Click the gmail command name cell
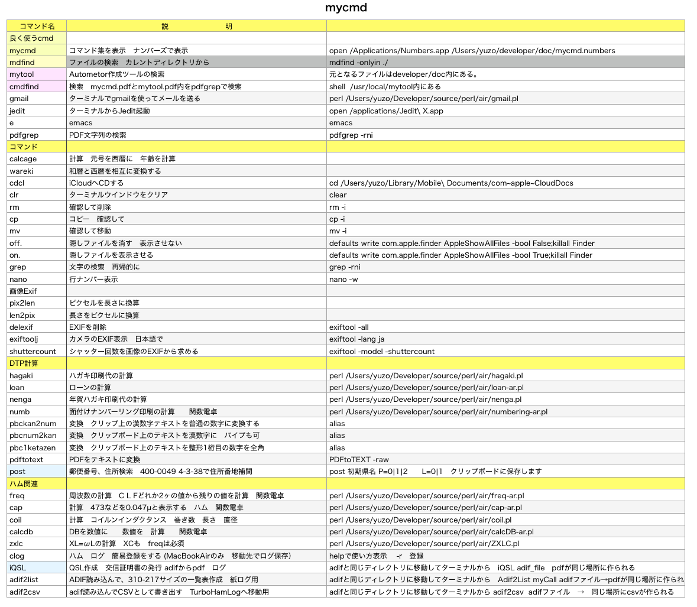 tap(37, 99)
